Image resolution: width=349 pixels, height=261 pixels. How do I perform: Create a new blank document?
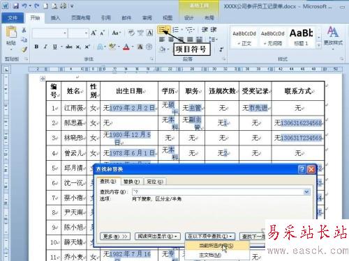click(45, 6)
